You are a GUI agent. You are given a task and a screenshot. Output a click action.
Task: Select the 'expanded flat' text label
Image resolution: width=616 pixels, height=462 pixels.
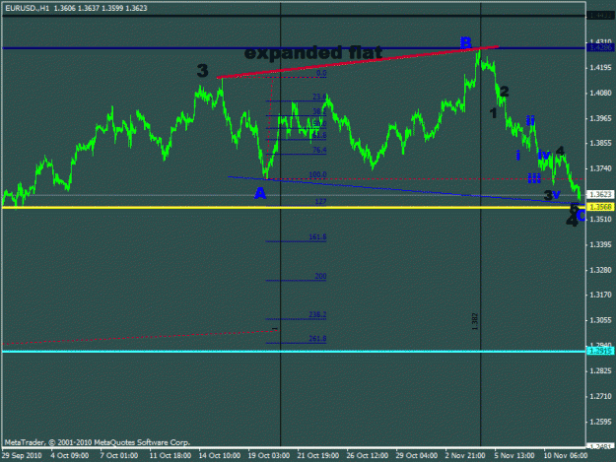pos(313,52)
